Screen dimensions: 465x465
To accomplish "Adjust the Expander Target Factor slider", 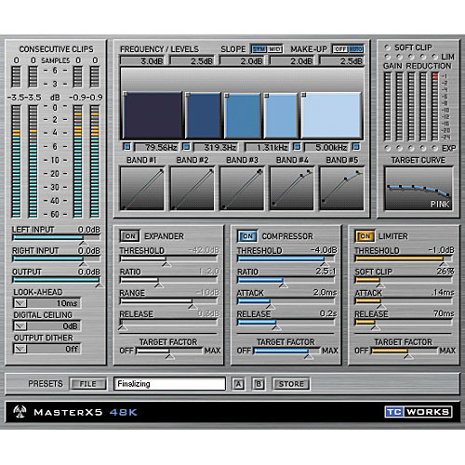I will pyautogui.click(x=169, y=352).
